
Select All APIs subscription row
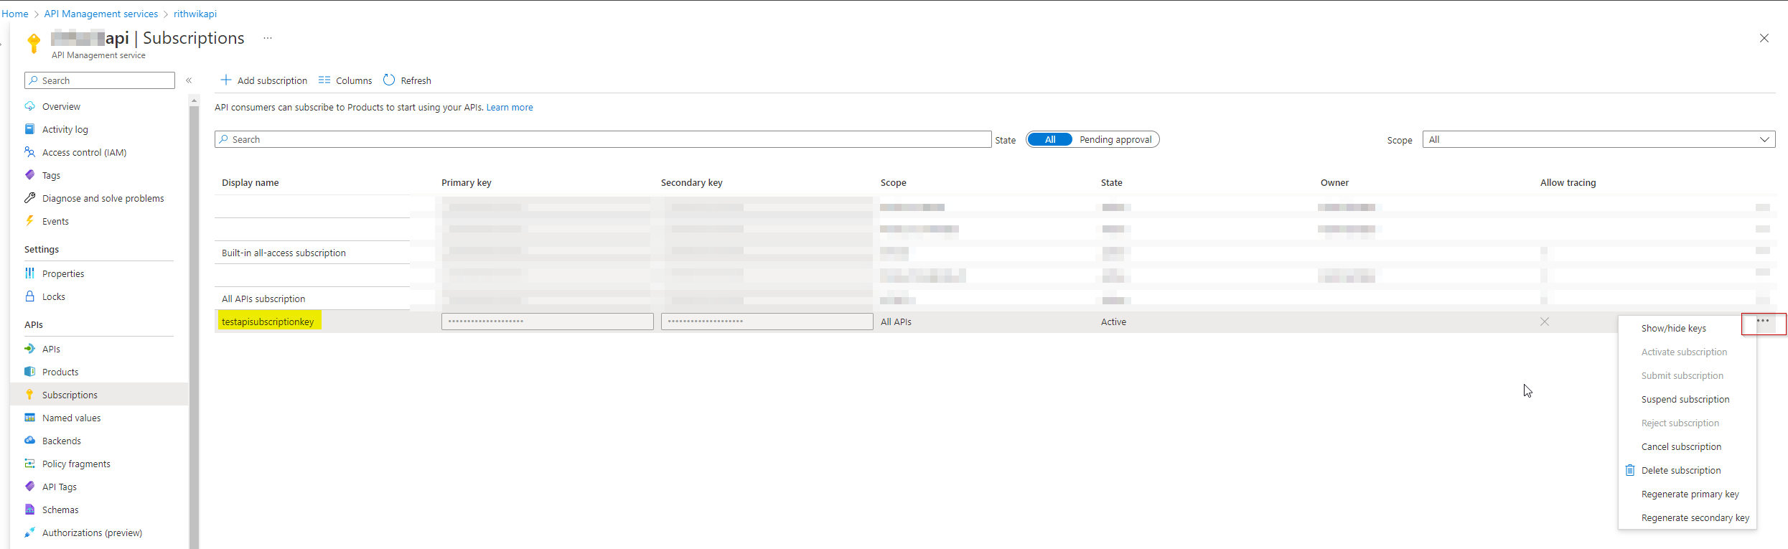click(x=263, y=299)
